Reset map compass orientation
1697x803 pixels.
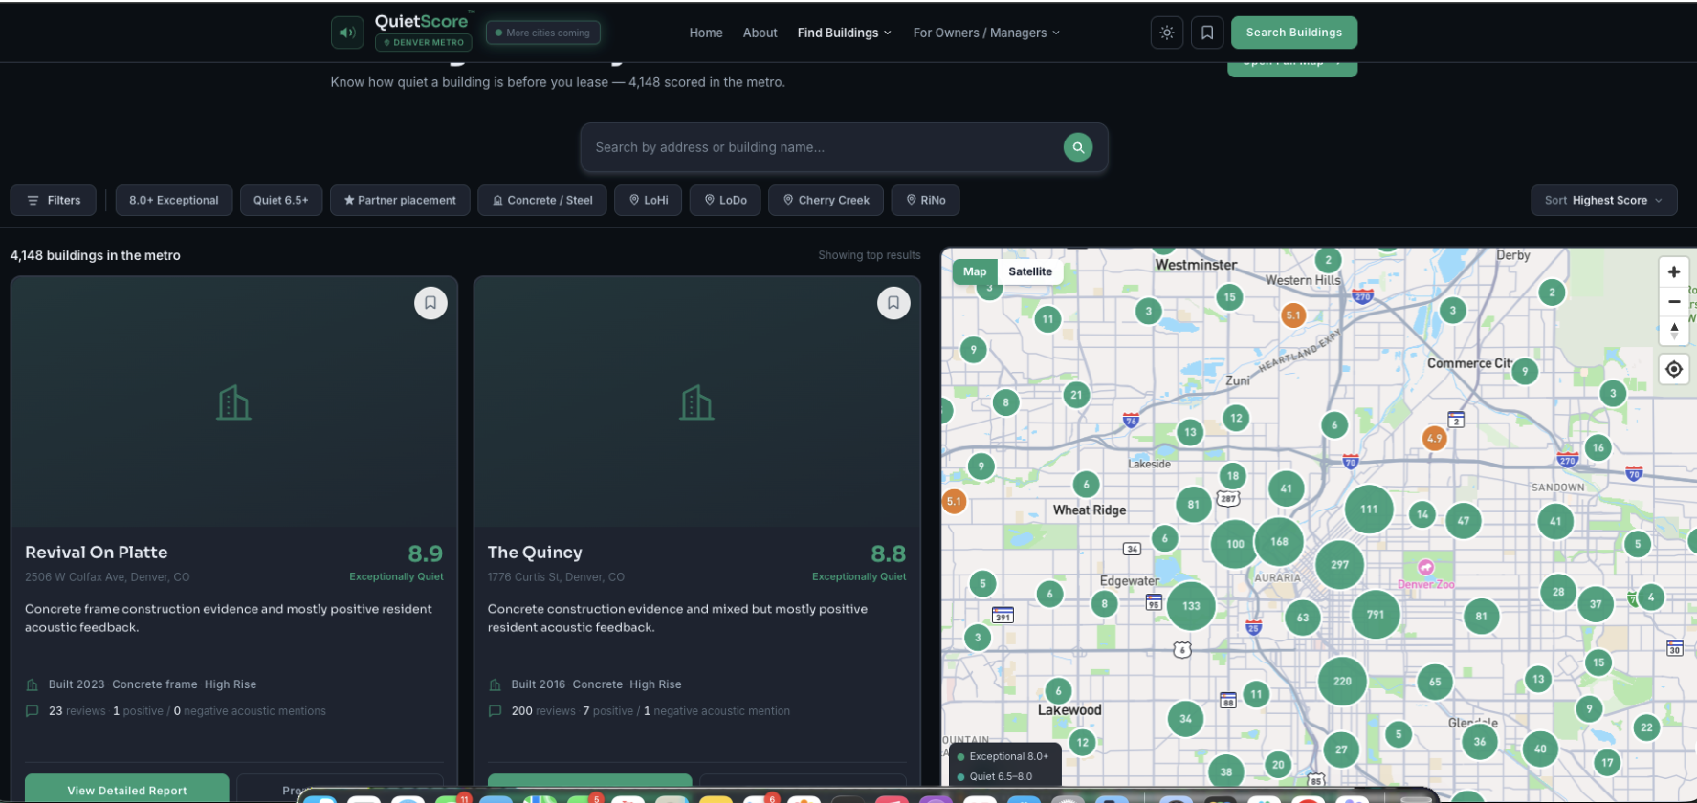point(1674,330)
